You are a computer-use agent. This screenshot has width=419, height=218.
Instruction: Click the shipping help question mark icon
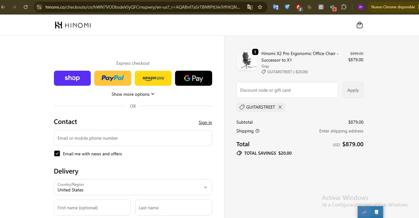pyautogui.click(x=258, y=131)
